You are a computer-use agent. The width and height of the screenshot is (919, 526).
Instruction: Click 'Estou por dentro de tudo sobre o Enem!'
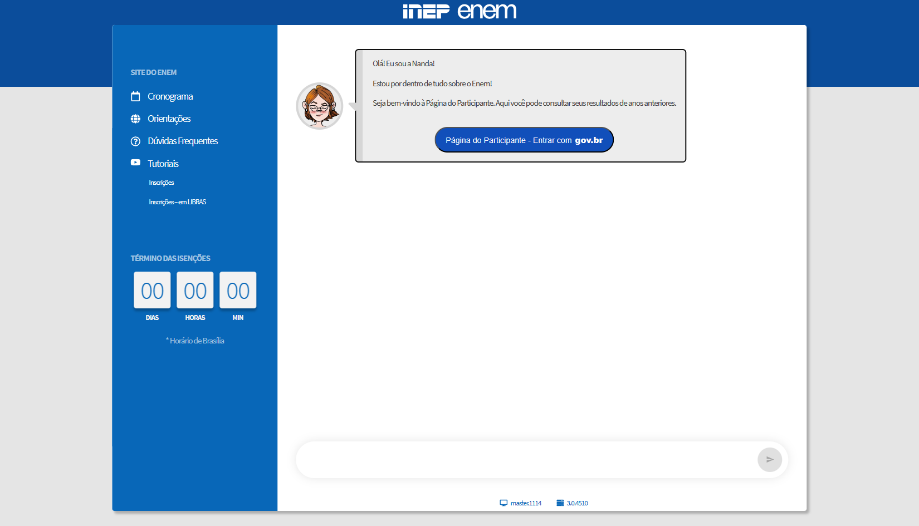432,83
